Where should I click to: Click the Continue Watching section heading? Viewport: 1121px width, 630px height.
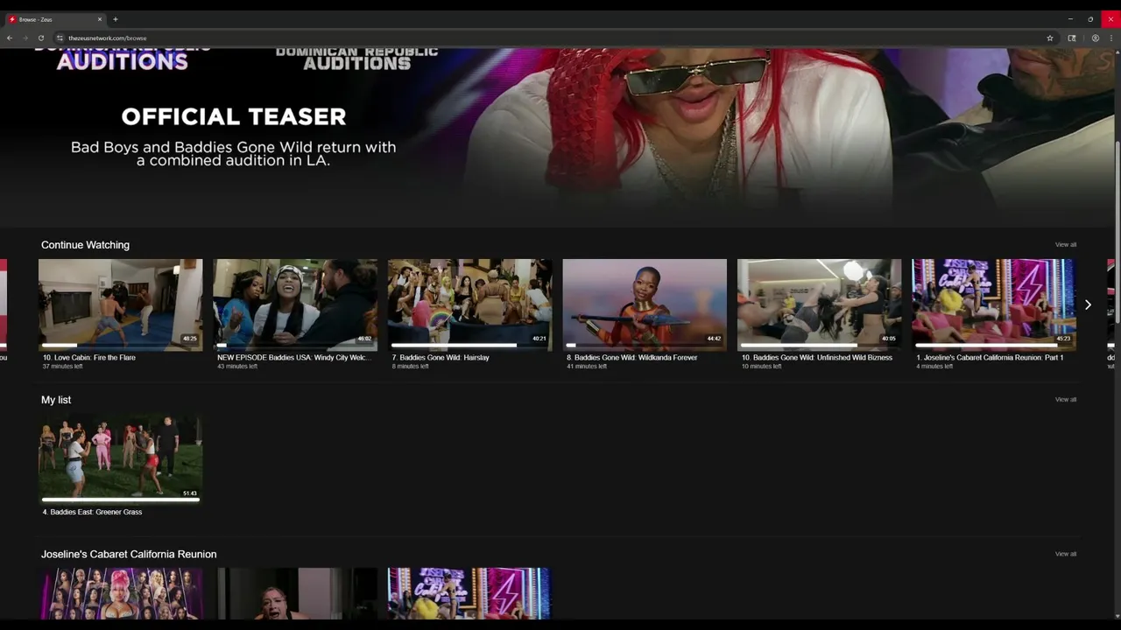pyautogui.click(x=85, y=245)
